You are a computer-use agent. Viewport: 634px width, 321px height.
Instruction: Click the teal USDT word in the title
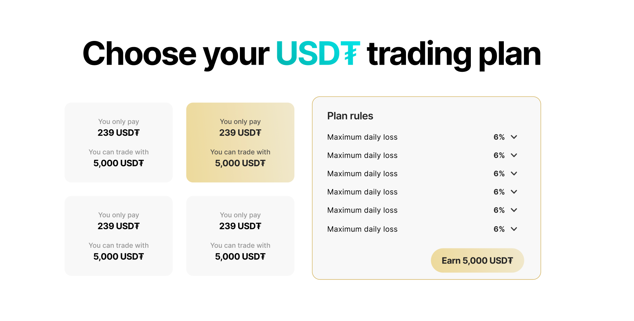(x=318, y=53)
